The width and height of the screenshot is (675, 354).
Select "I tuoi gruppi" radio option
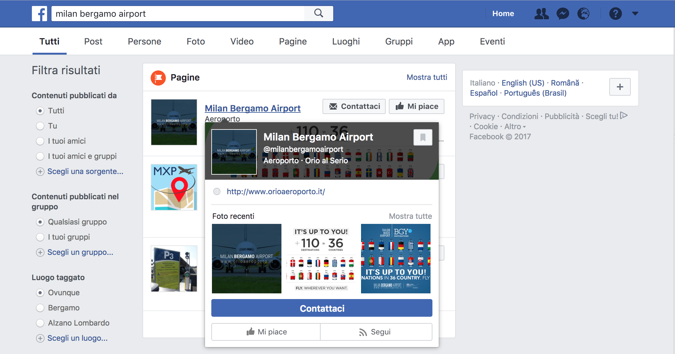(x=40, y=237)
